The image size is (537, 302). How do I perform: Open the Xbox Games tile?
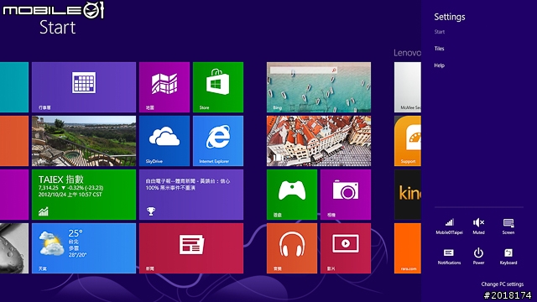pyautogui.click(x=292, y=195)
